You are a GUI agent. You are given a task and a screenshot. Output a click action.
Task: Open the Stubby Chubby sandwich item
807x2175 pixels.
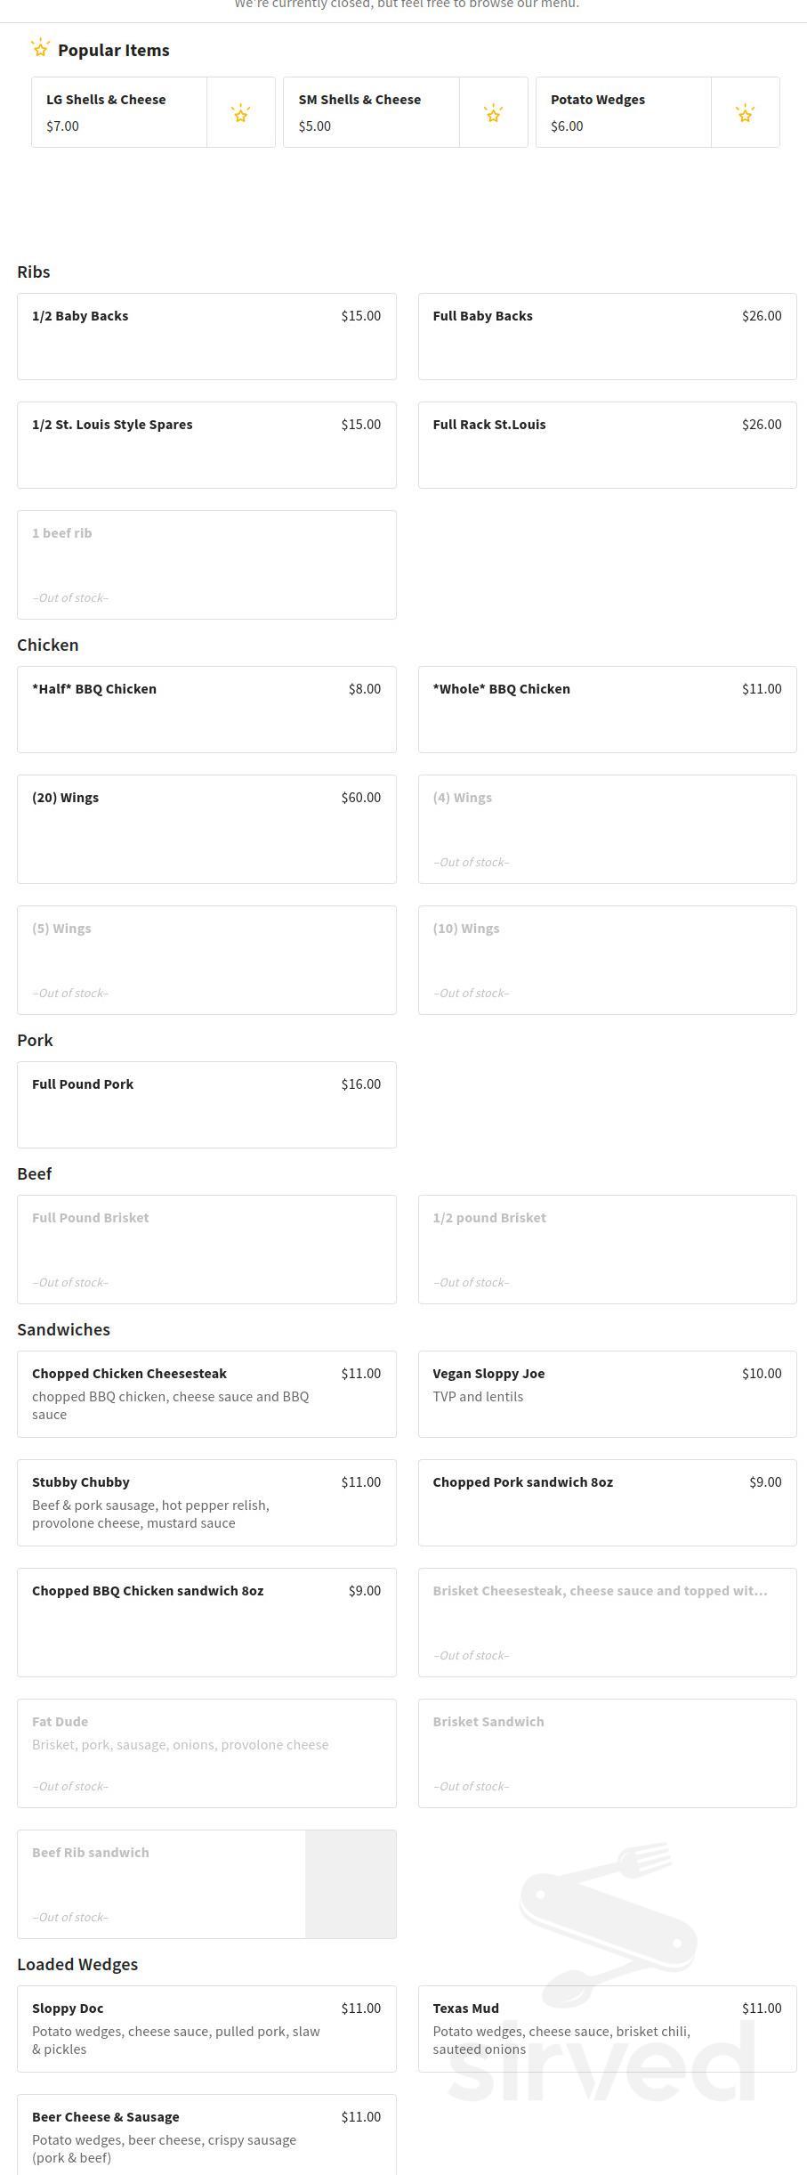coord(206,1503)
